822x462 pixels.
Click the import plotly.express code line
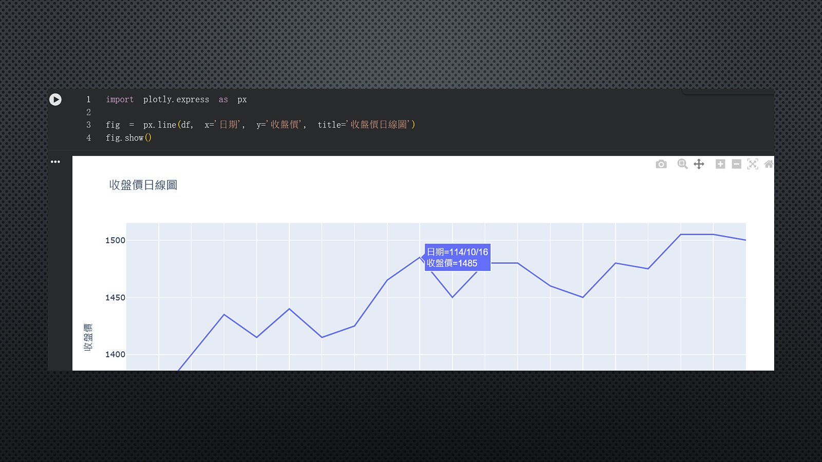click(x=176, y=100)
